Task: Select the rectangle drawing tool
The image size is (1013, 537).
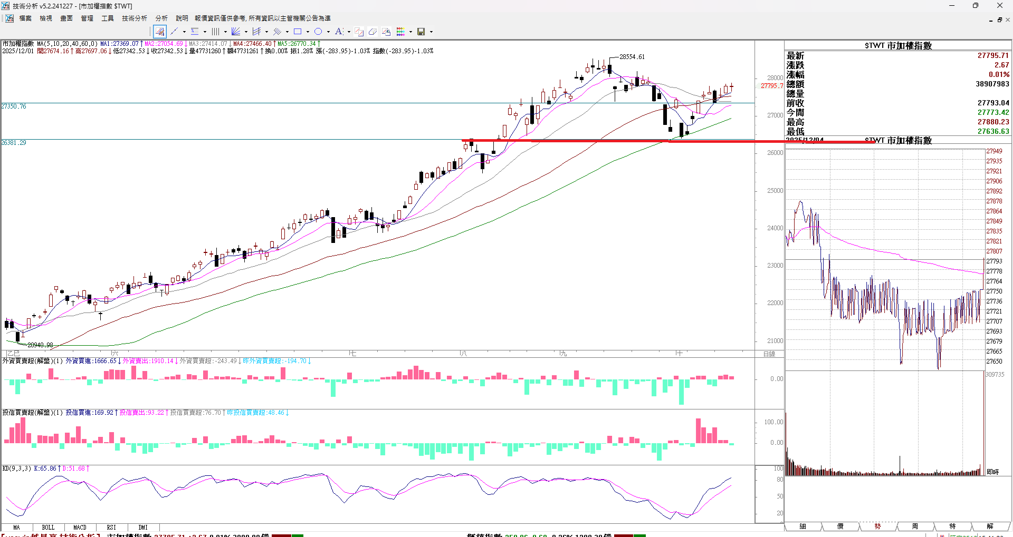Action: click(298, 32)
